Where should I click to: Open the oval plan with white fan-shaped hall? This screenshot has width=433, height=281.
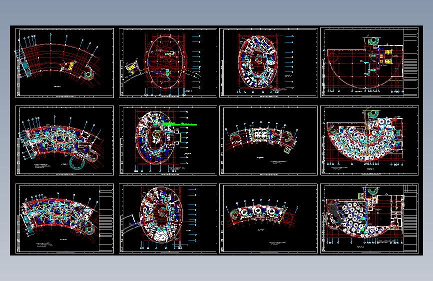click(168, 218)
